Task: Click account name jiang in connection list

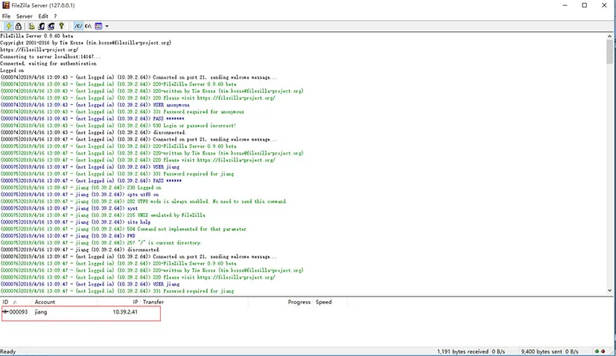Action: click(x=41, y=312)
